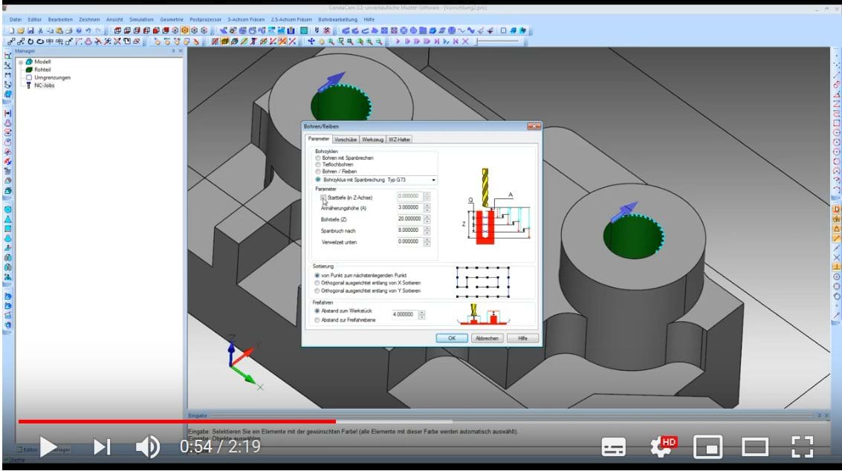842x471 pixels.
Task: Select Bohren mit Spanbrechen radio button
Action: (318, 158)
